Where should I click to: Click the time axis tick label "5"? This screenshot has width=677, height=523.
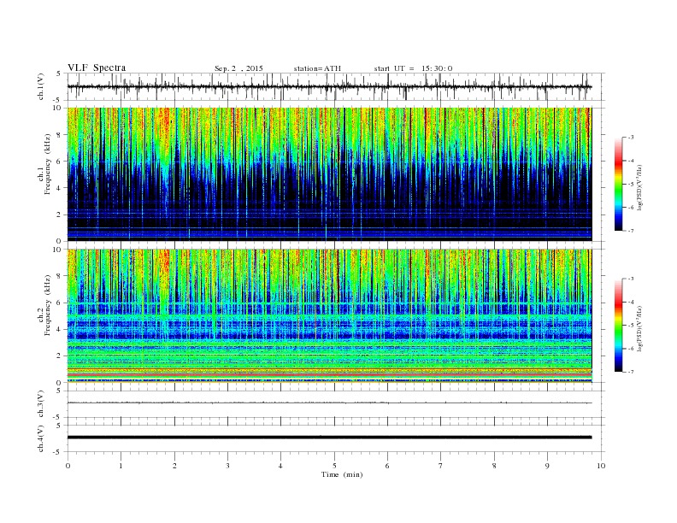(334, 466)
